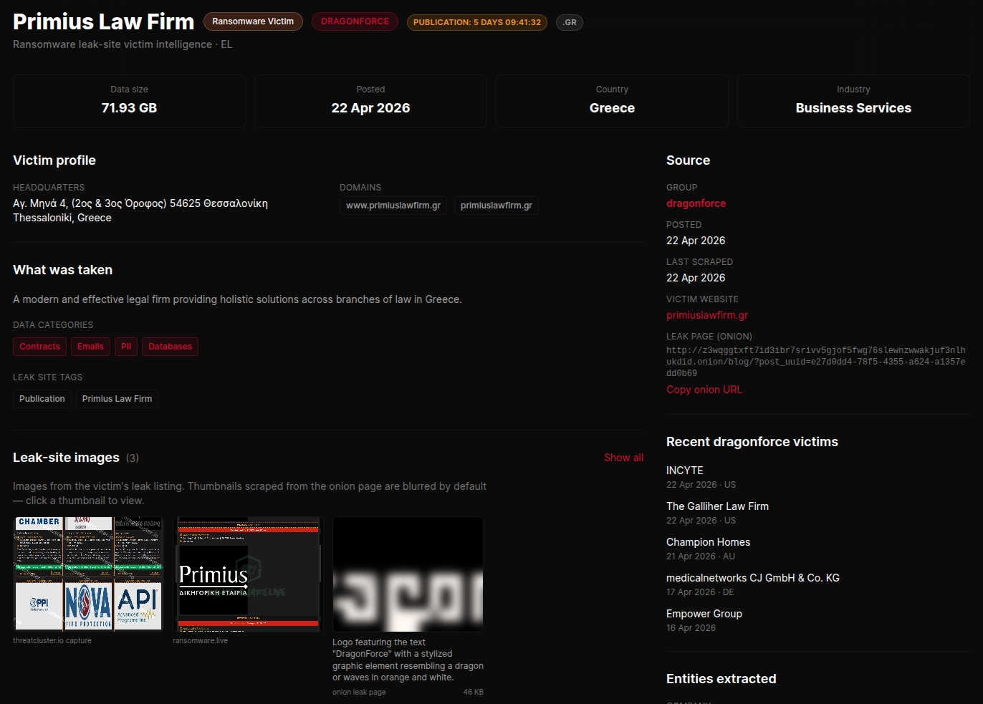Open the dragonforce group link in Source
Image resolution: width=983 pixels, height=704 pixels.
coord(696,203)
